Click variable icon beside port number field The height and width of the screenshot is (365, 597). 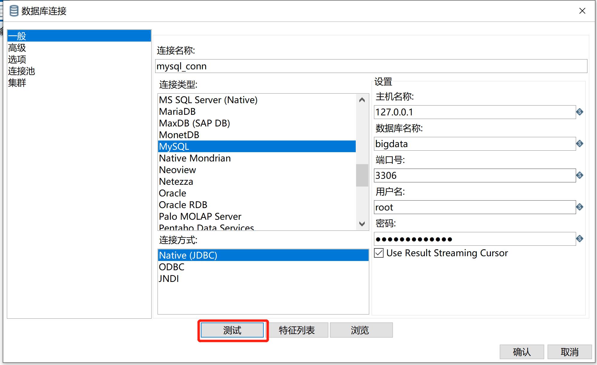[580, 175]
